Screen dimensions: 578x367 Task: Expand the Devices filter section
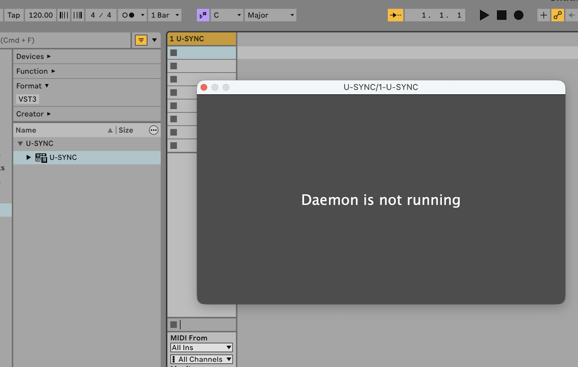click(34, 56)
